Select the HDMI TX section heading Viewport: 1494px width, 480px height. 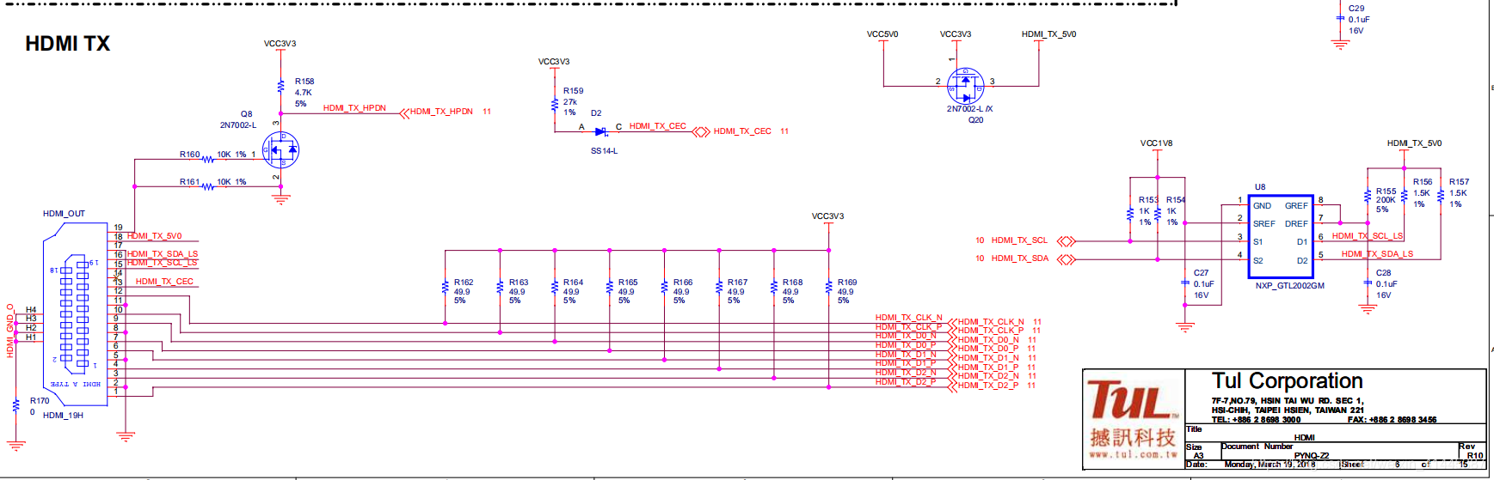click(67, 44)
